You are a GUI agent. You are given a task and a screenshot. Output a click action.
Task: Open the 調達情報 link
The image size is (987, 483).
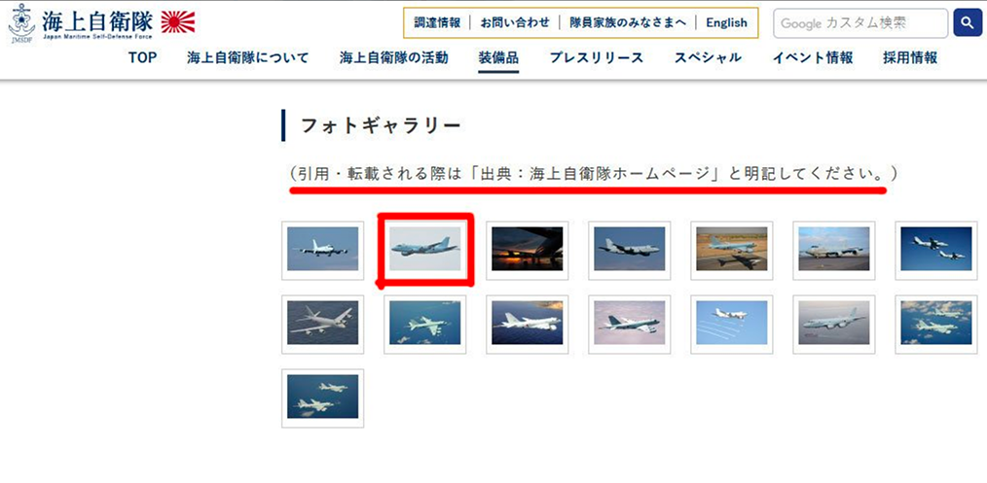tap(437, 23)
